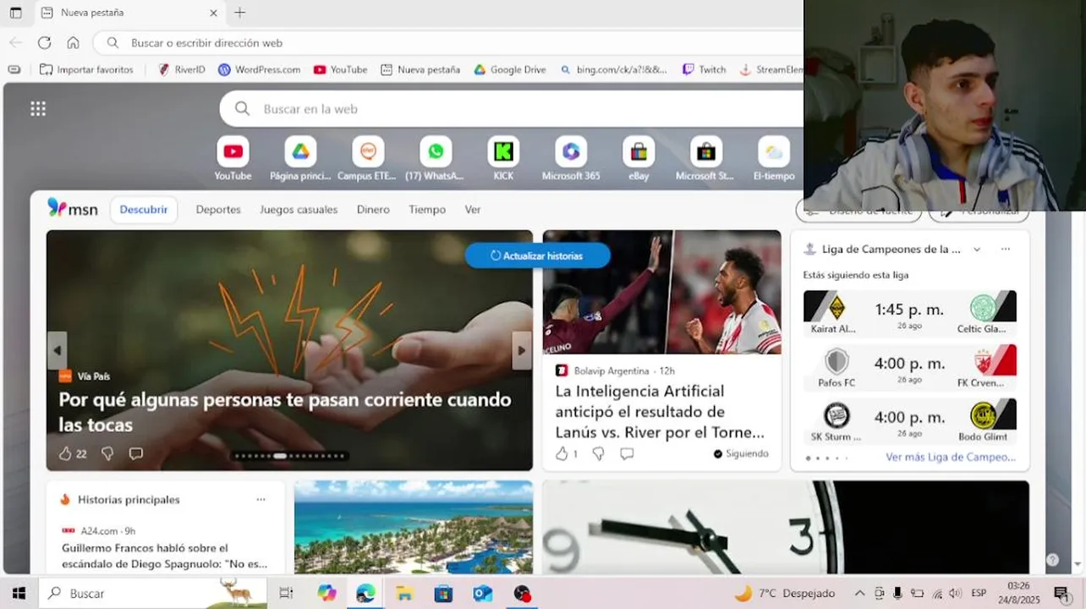Open the clock image story card
The image size is (1086, 609).
[x=786, y=527]
